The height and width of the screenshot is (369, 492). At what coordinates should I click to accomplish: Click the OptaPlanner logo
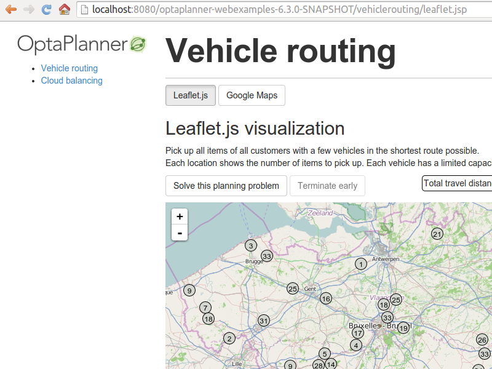tap(82, 44)
